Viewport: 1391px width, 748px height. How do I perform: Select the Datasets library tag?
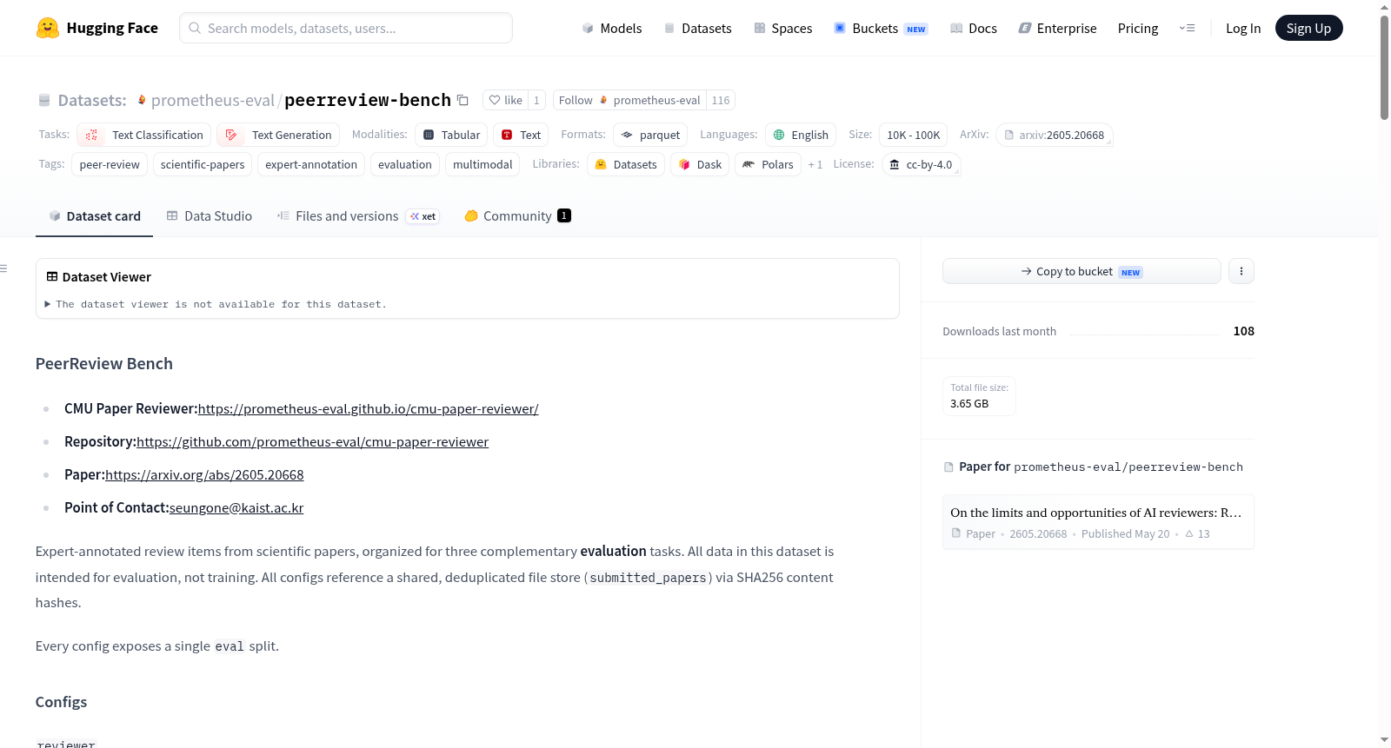point(626,164)
